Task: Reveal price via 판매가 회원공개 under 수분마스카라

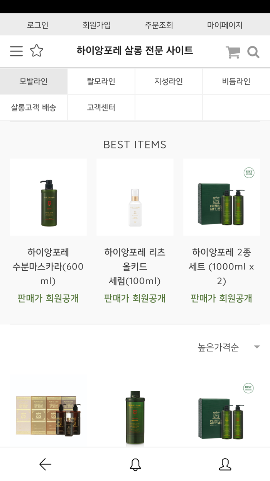Action: pos(48,298)
